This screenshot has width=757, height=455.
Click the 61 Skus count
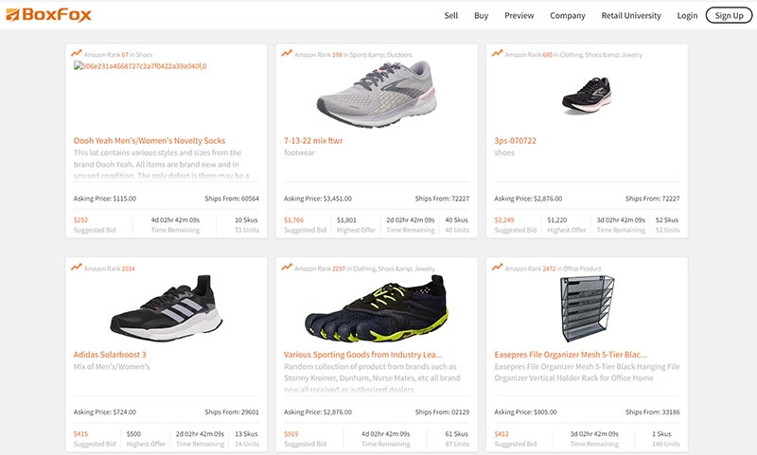point(457,434)
